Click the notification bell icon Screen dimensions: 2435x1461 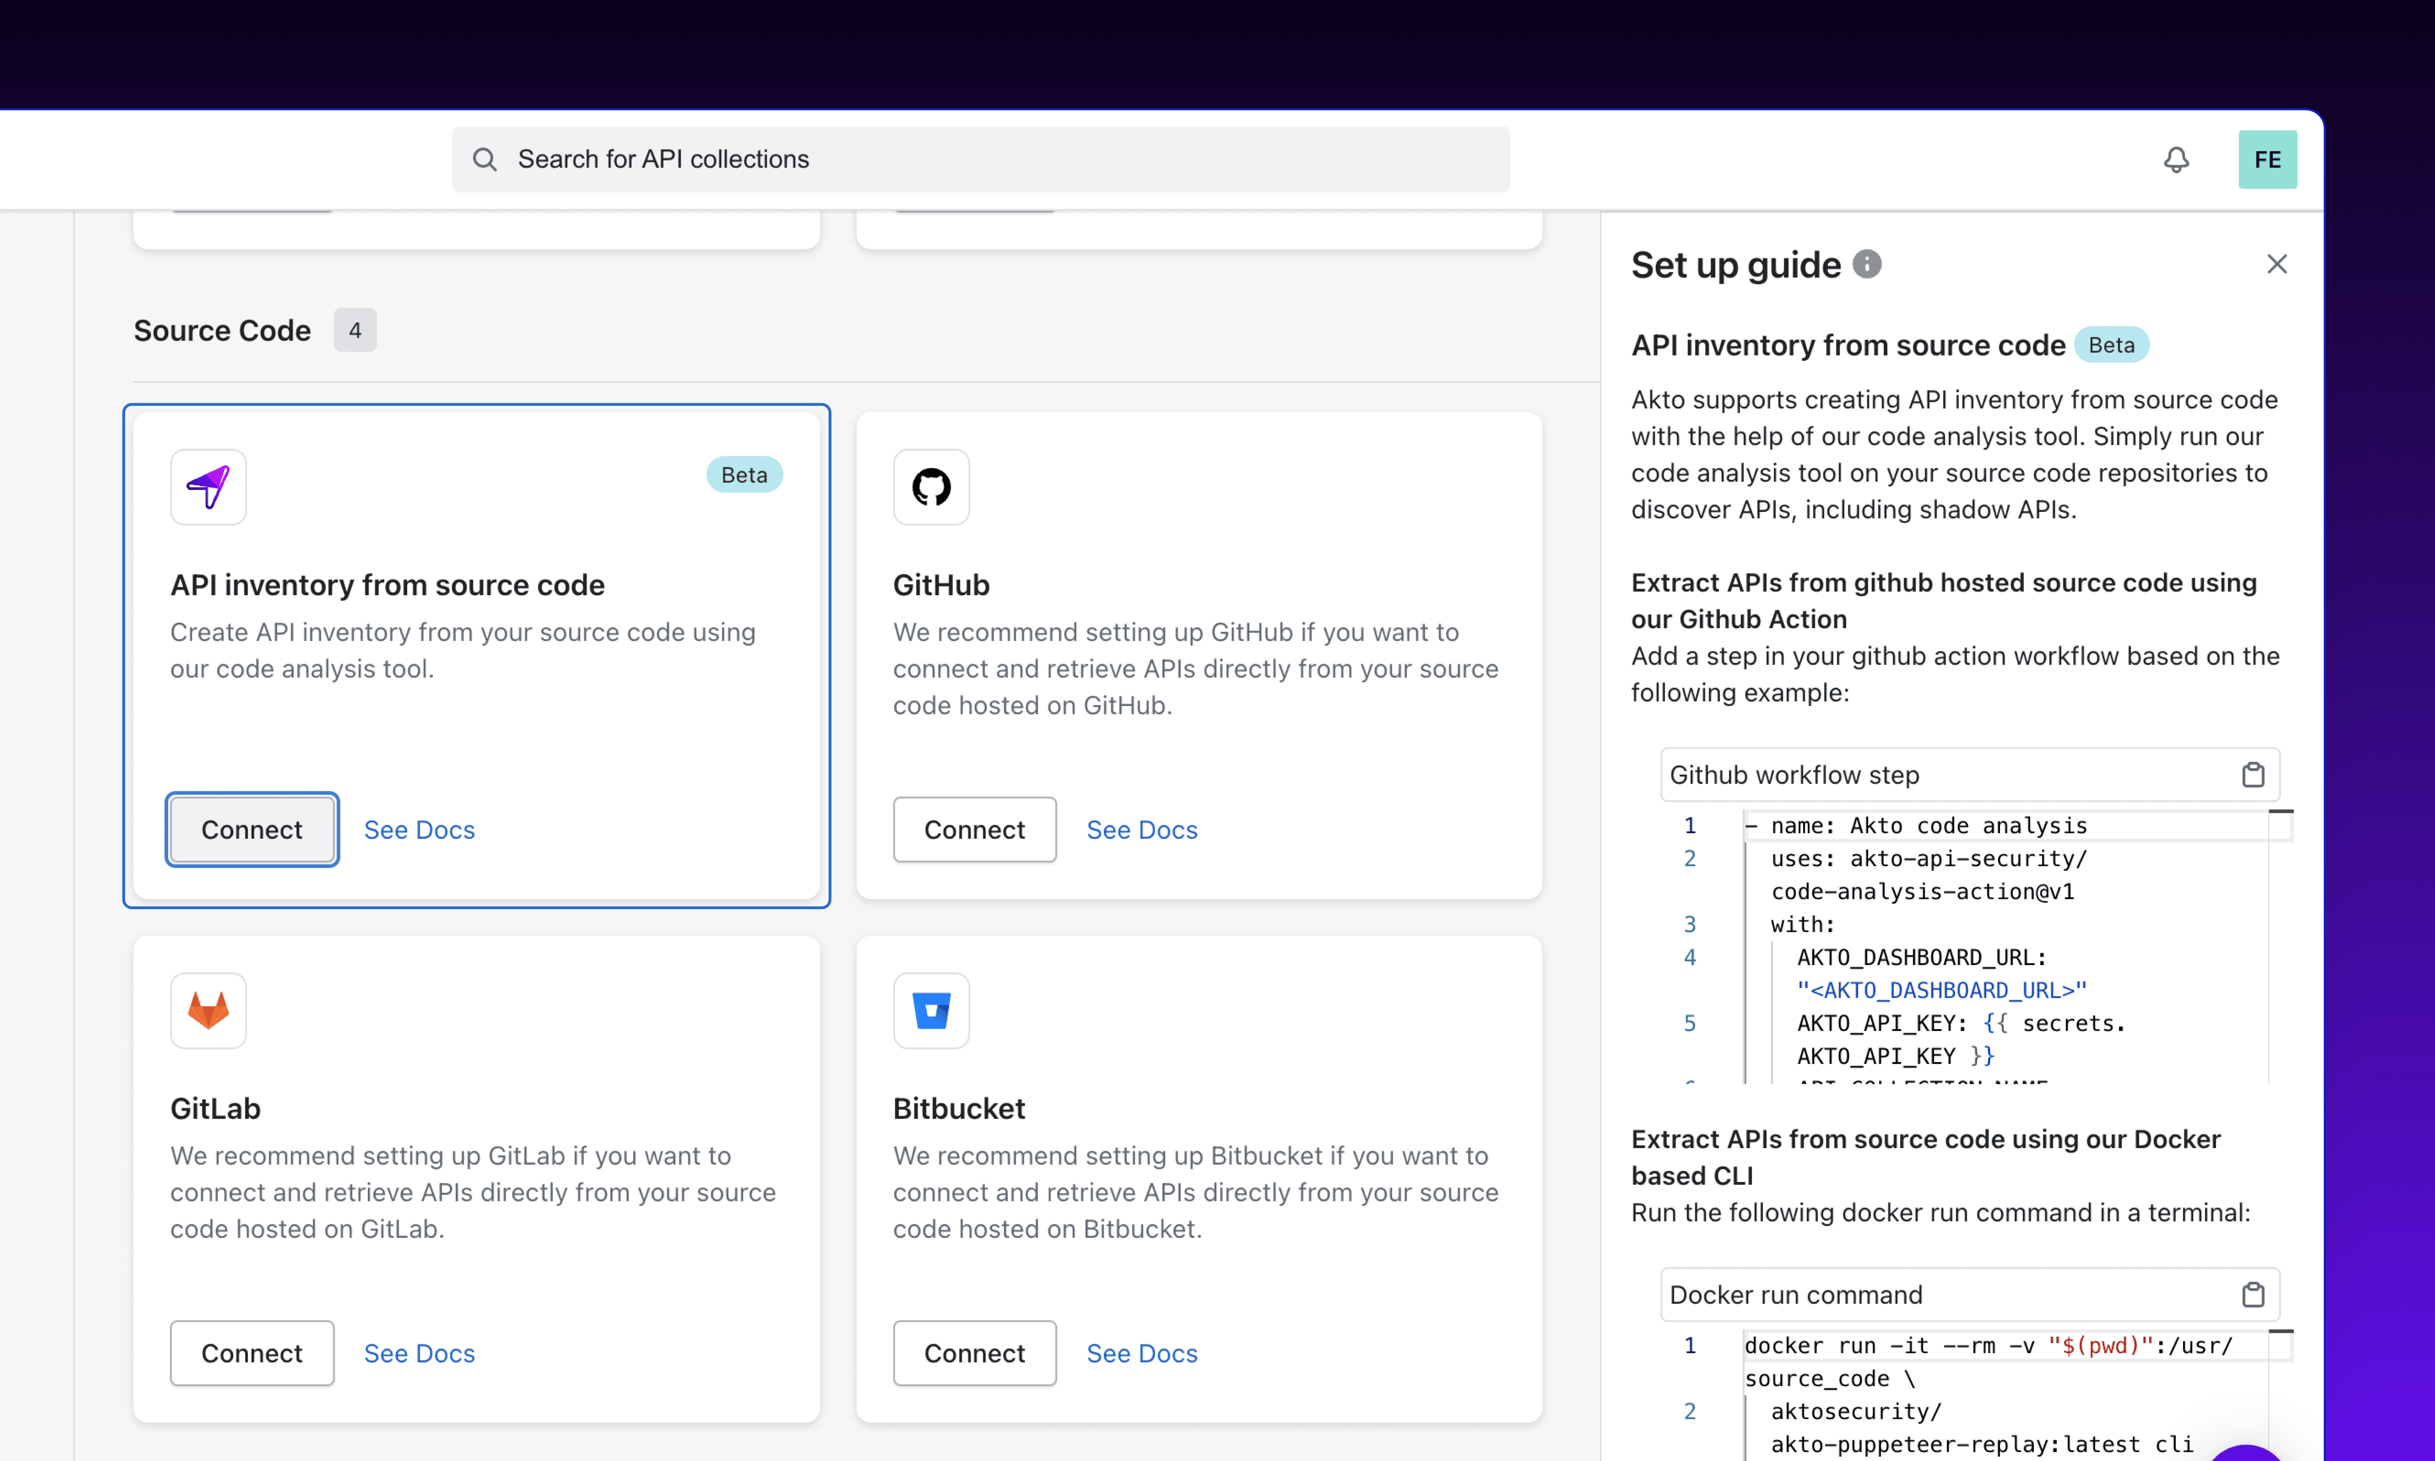(x=2176, y=159)
